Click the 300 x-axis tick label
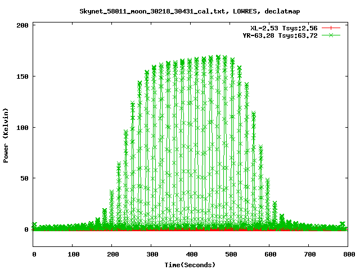The width and height of the screenshot is (360, 270). [x=152, y=254]
